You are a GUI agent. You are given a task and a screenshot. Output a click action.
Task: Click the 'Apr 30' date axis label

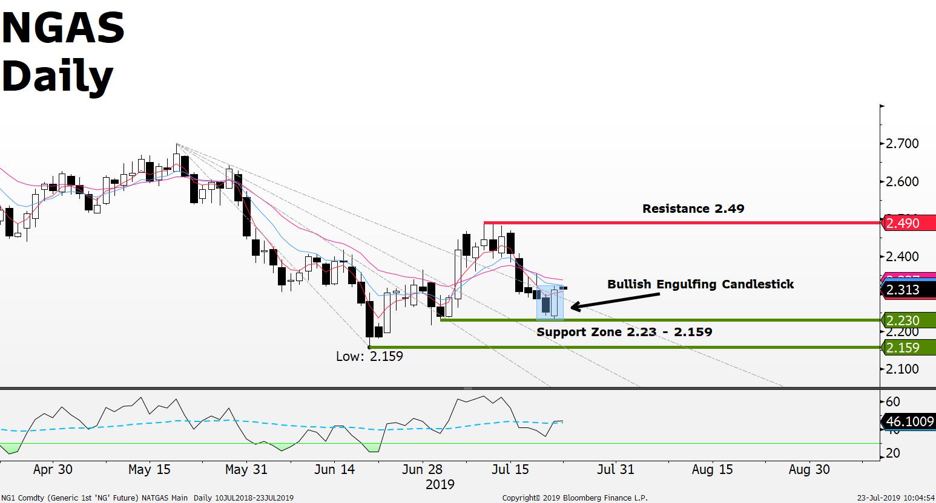click(x=53, y=469)
